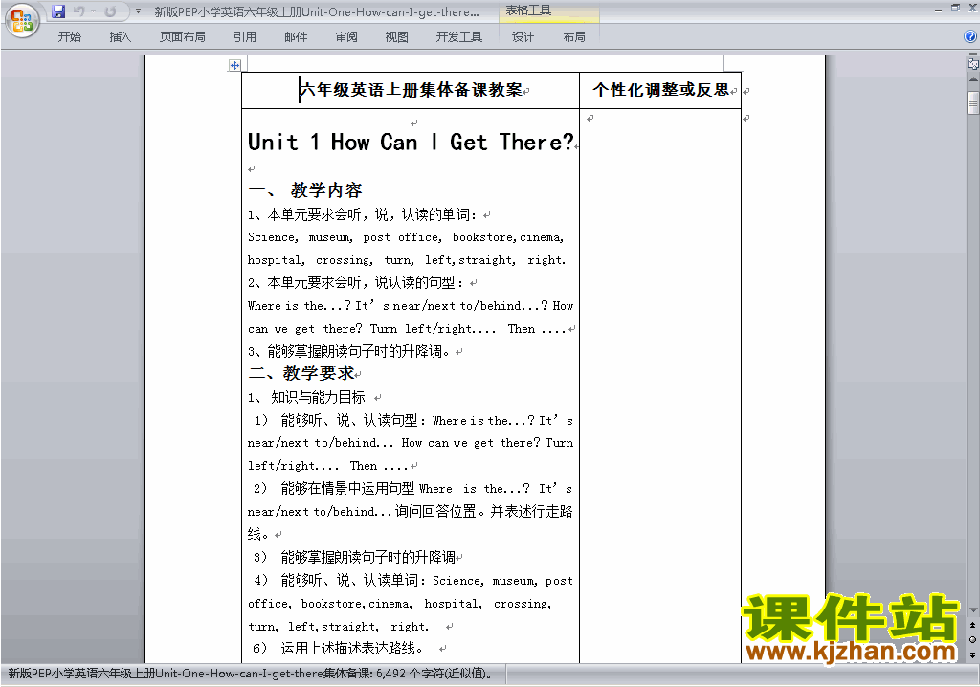Screen dimensions: 980x687
Task: Open the Office button menu
Action: [23, 19]
